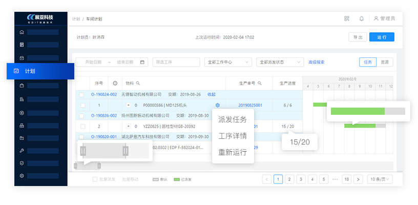The height and width of the screenshot is (205, 418).
Task: Click the green Gantt bar in row 1
Action: point(320,105)
